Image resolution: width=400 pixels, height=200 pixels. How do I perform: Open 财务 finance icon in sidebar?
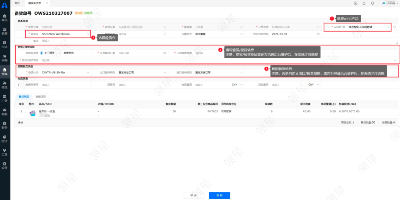tap(4, 125)
